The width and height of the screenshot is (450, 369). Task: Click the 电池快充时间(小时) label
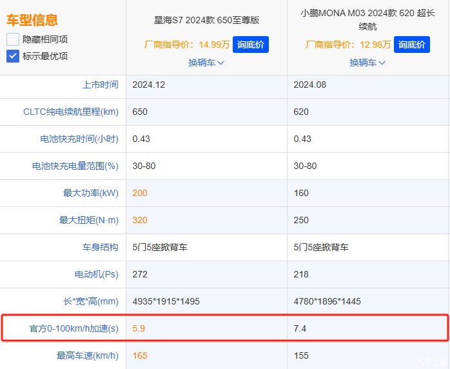(79, 139)
